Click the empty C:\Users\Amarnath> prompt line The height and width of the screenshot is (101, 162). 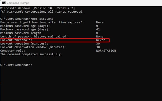pos(16,65)
